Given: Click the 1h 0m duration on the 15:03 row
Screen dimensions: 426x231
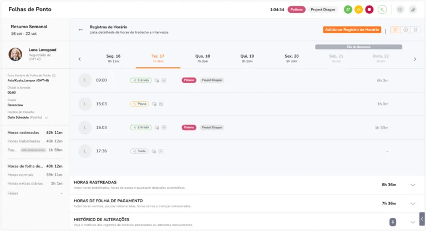Looking at the screenshot, I should coord(383,104).
